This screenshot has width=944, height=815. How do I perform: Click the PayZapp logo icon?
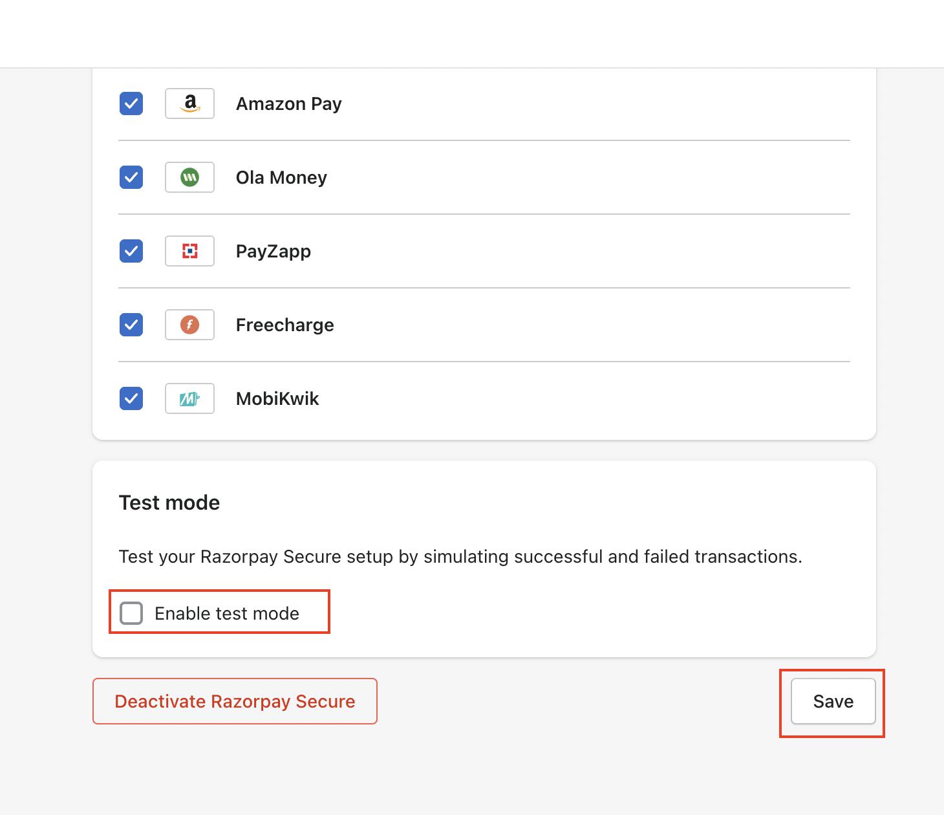point(189,251)
